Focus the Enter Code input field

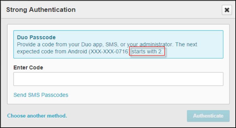(118, 79)
